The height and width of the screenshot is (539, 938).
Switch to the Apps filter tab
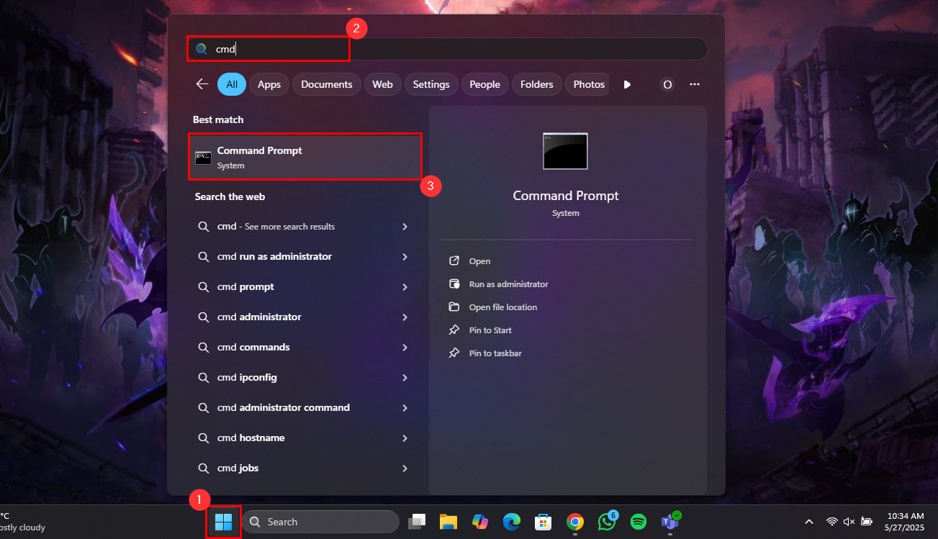coord(269,84)
